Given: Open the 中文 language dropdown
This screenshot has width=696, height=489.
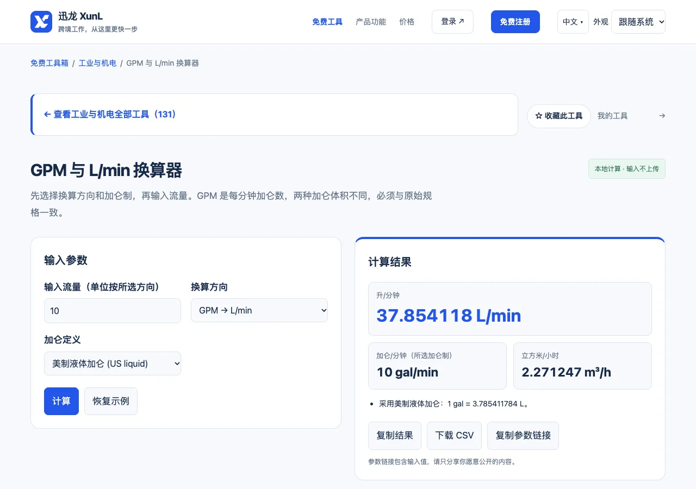Looking at the screenshot, I should (573, 22).
